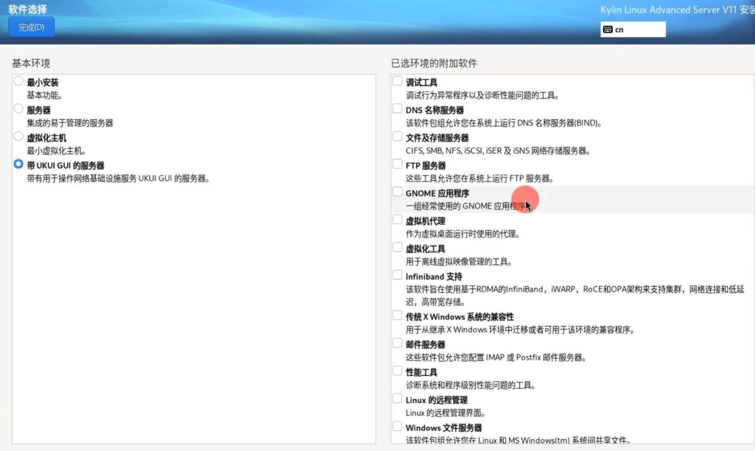
Task: Check the Infiniband 支持 checkbox
Action: [397, 276]
